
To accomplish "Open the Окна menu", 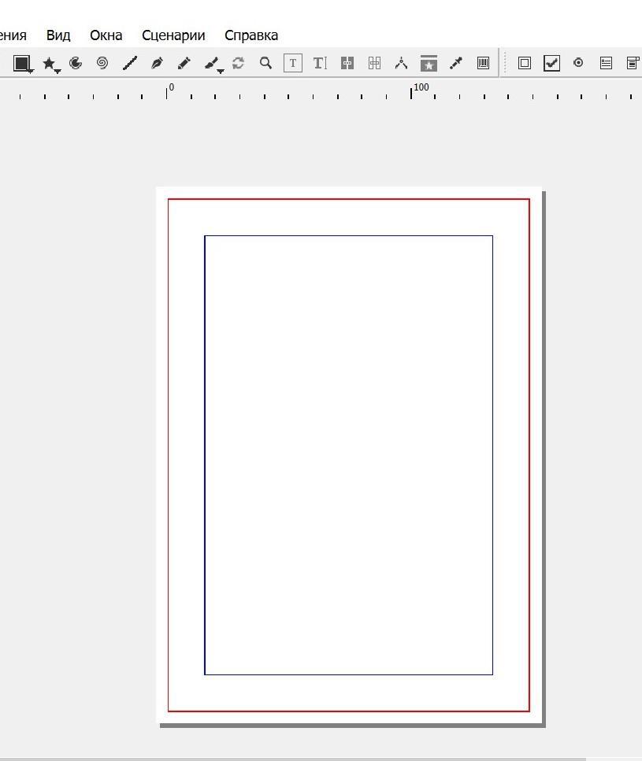I will click(x=106, y=35).
